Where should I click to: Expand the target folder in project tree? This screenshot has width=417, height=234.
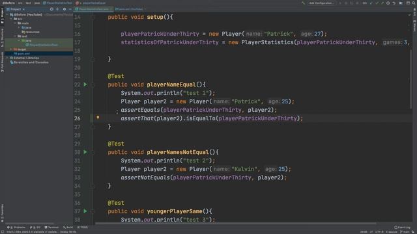click(x=12, y=49)
